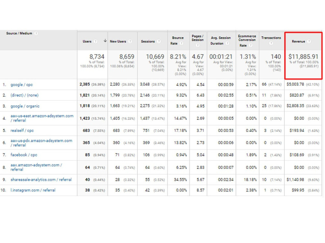Open the realself / cpc source link

[22, 130]
